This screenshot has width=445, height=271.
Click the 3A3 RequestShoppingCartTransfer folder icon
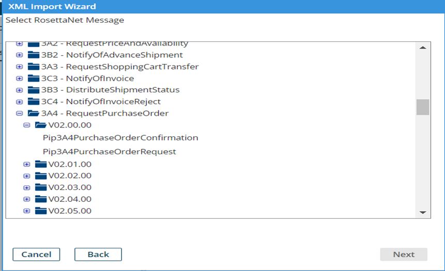34,67
